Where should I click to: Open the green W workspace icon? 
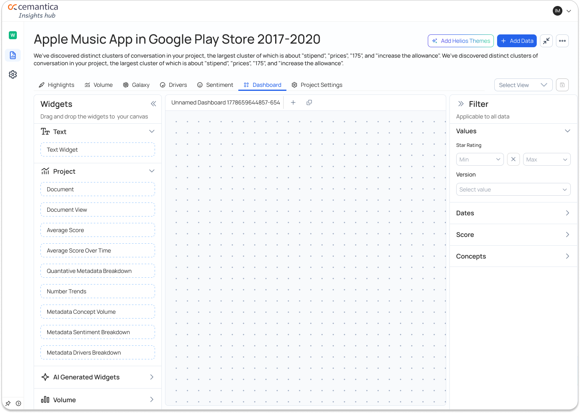click(13, 35)
